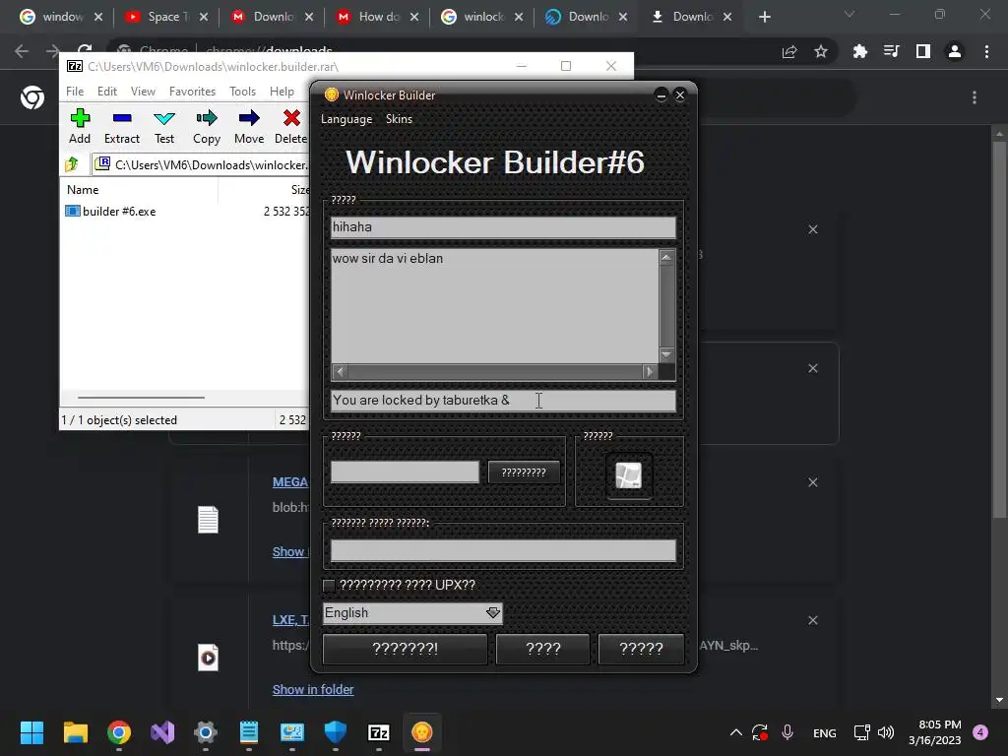Image resolution: width=1008 pixels, height=756 pixels.
Task: Click the Chrome share page icon
Action: pos(789,51)
